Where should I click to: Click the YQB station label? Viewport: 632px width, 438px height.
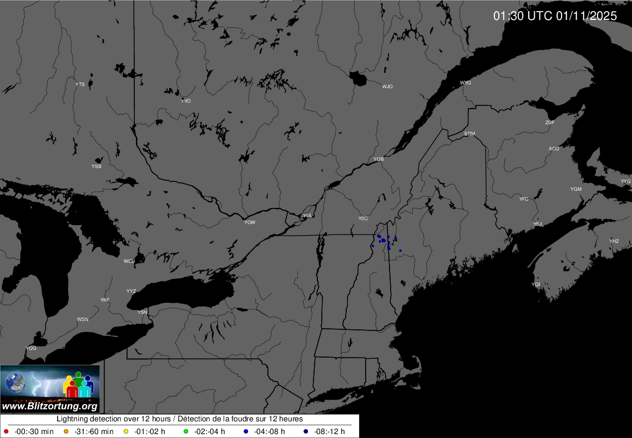pos(378,160)
